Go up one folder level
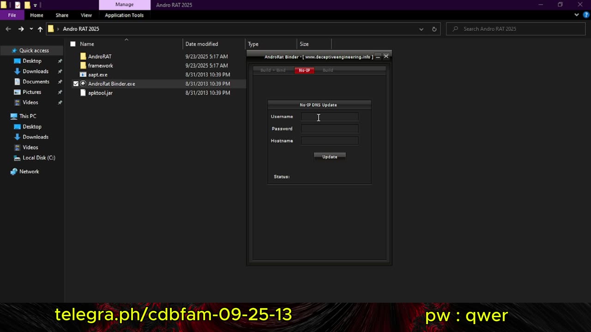591x332 pixels. [x=40, y=29]
